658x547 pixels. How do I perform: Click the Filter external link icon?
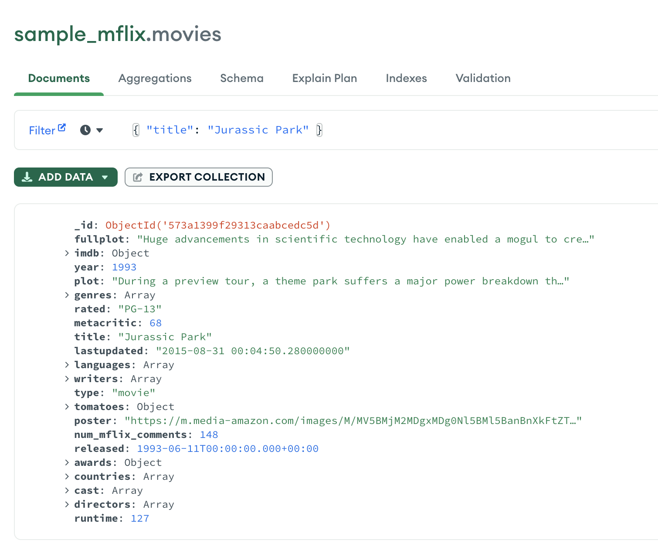pos(62,127)
